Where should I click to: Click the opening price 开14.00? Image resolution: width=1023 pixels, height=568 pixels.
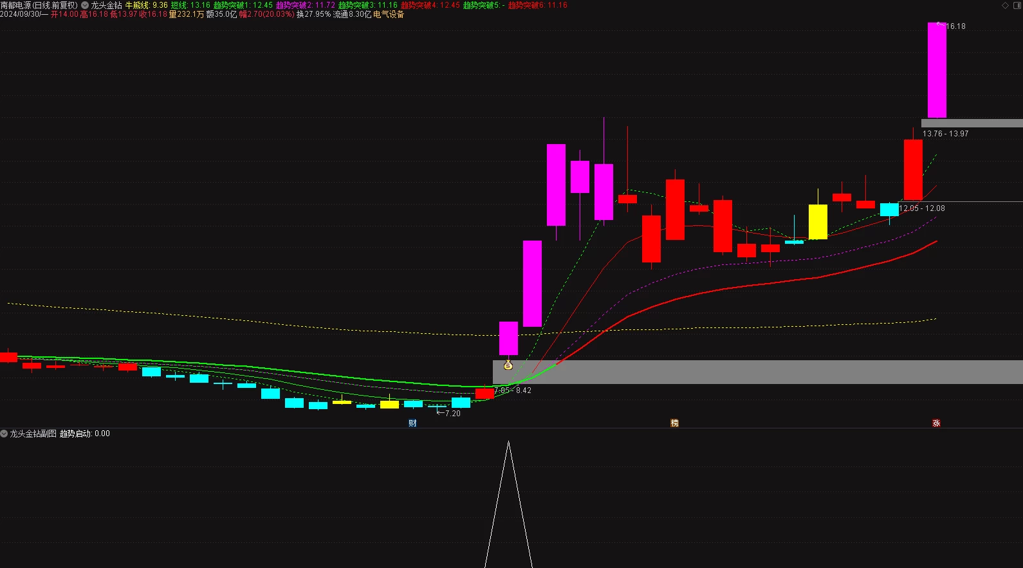[64, 14]
